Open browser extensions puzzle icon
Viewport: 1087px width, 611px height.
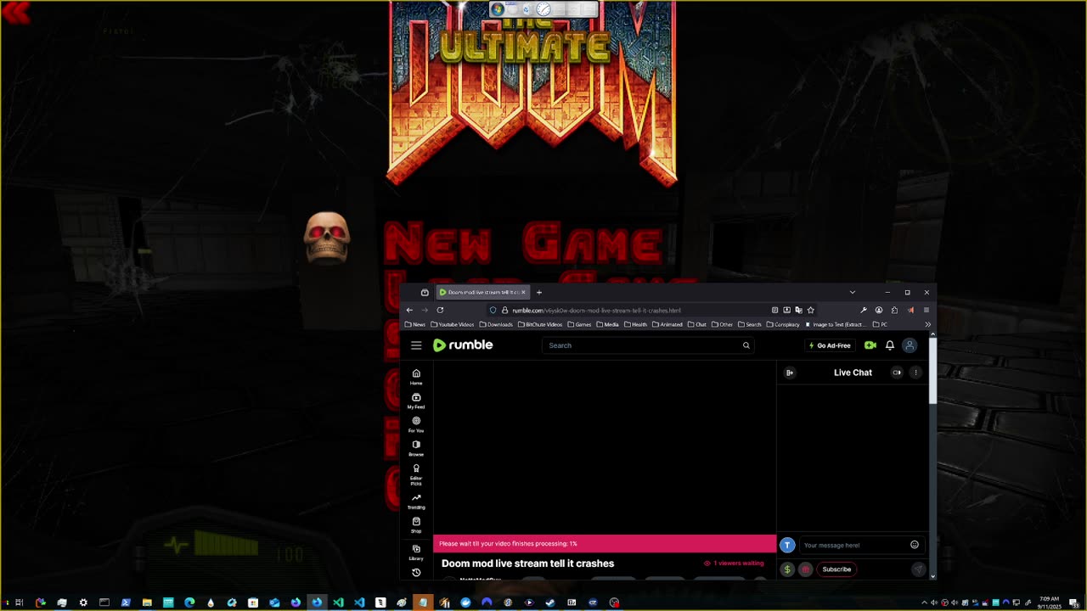[x=894, y=311]
